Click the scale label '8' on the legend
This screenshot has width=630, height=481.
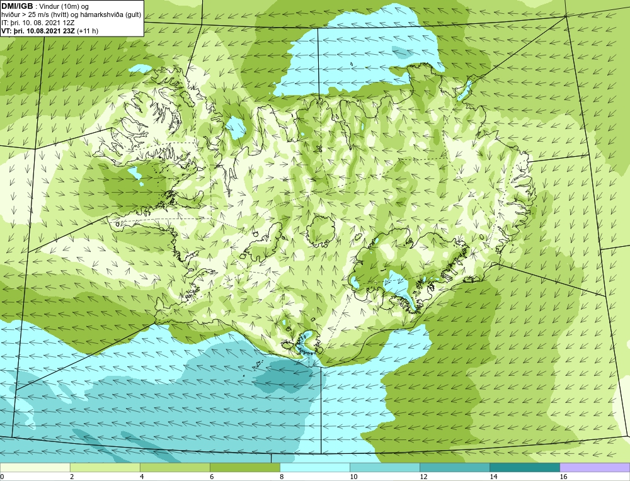point(282,477)
